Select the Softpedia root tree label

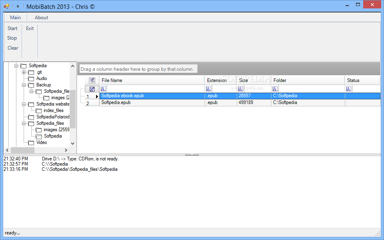(x=38, y=66)
